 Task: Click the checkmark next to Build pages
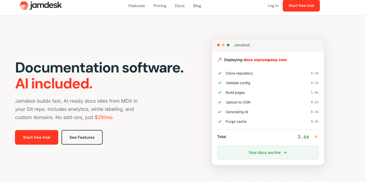click(220, 92)
